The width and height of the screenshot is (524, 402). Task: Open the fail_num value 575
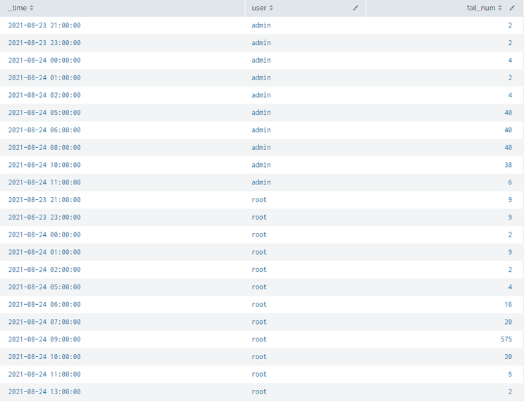pos(506,339)
